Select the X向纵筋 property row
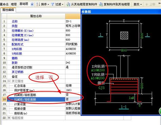Viewport: 161px width, 125px height. (36, 49)
